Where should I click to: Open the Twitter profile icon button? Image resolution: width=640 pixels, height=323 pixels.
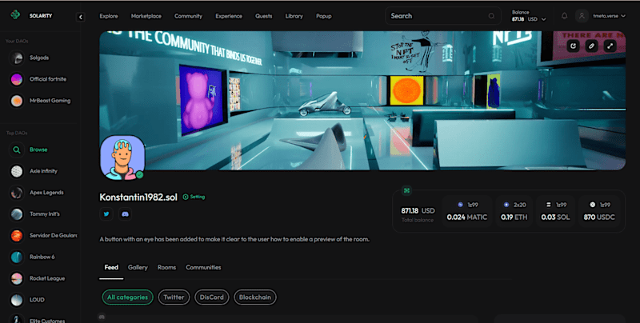[106, 214]
